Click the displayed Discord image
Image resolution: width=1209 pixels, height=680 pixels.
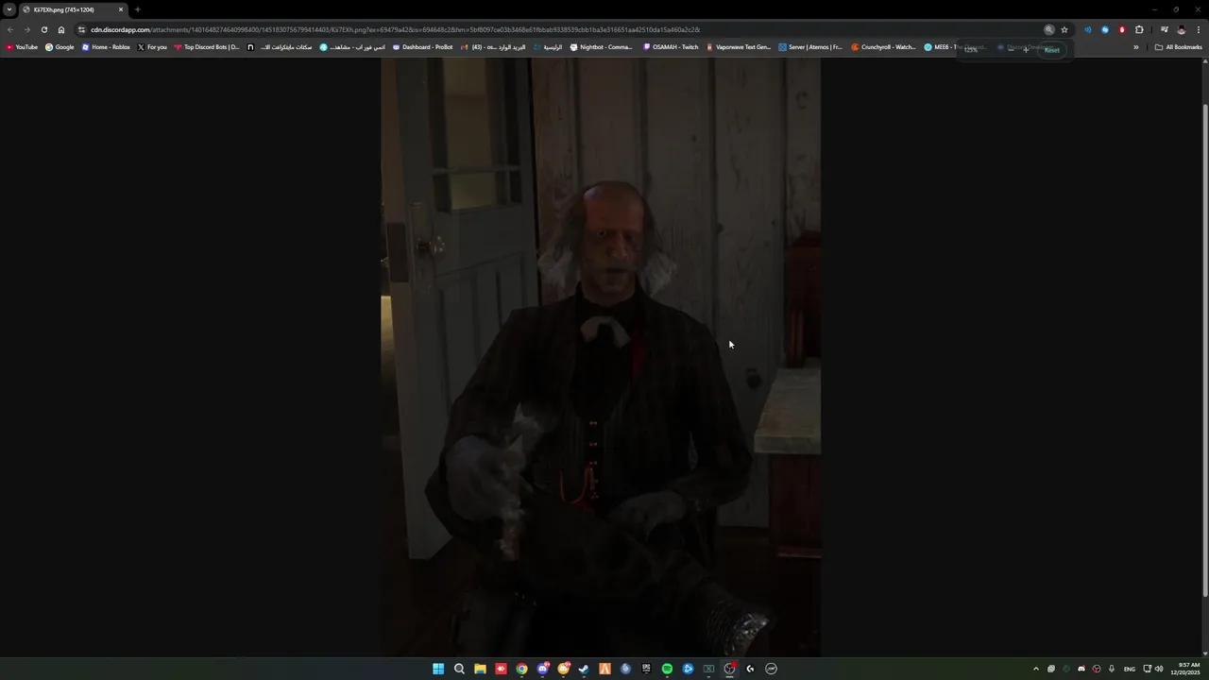(601, 359)
